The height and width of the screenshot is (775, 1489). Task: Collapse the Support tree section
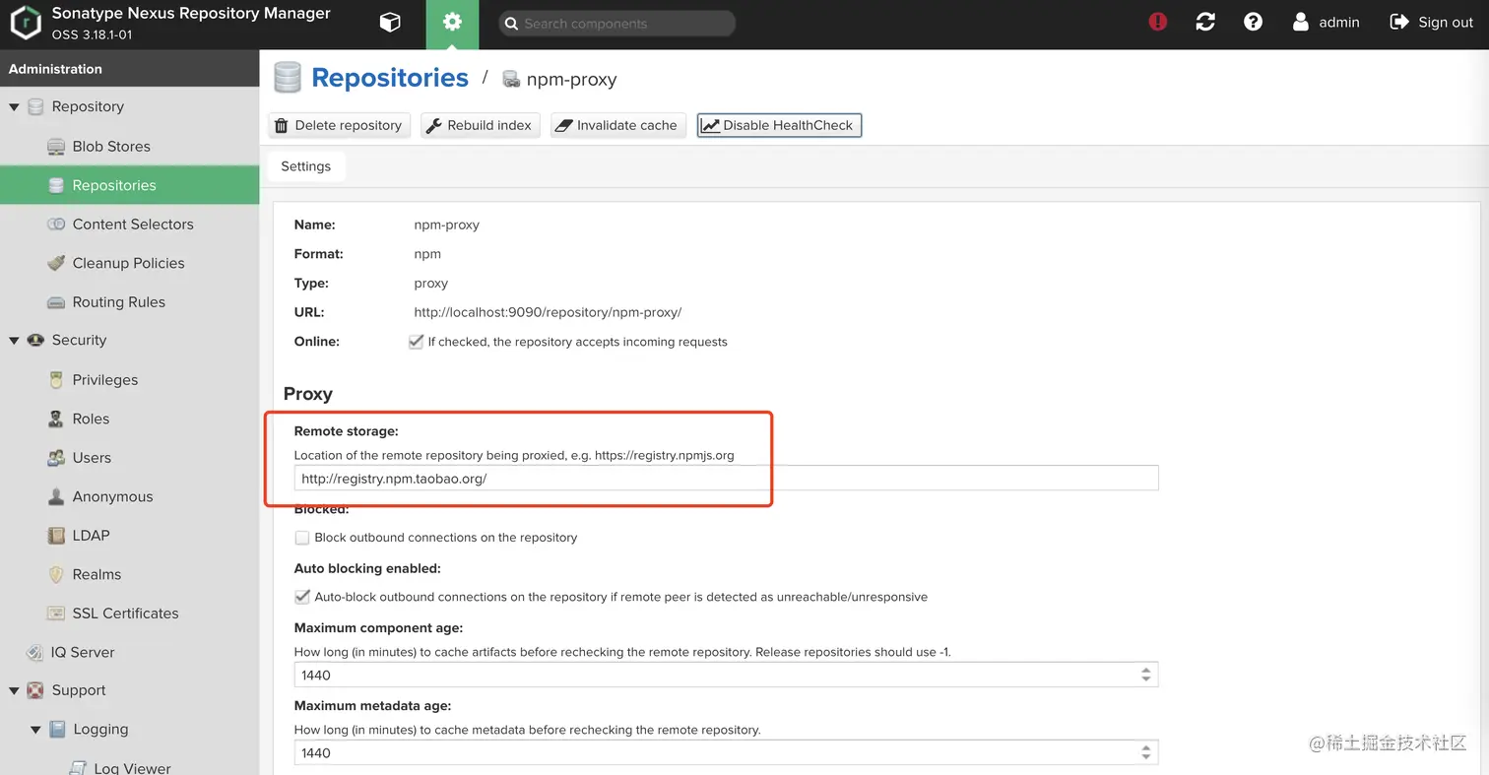coord(14,691)
